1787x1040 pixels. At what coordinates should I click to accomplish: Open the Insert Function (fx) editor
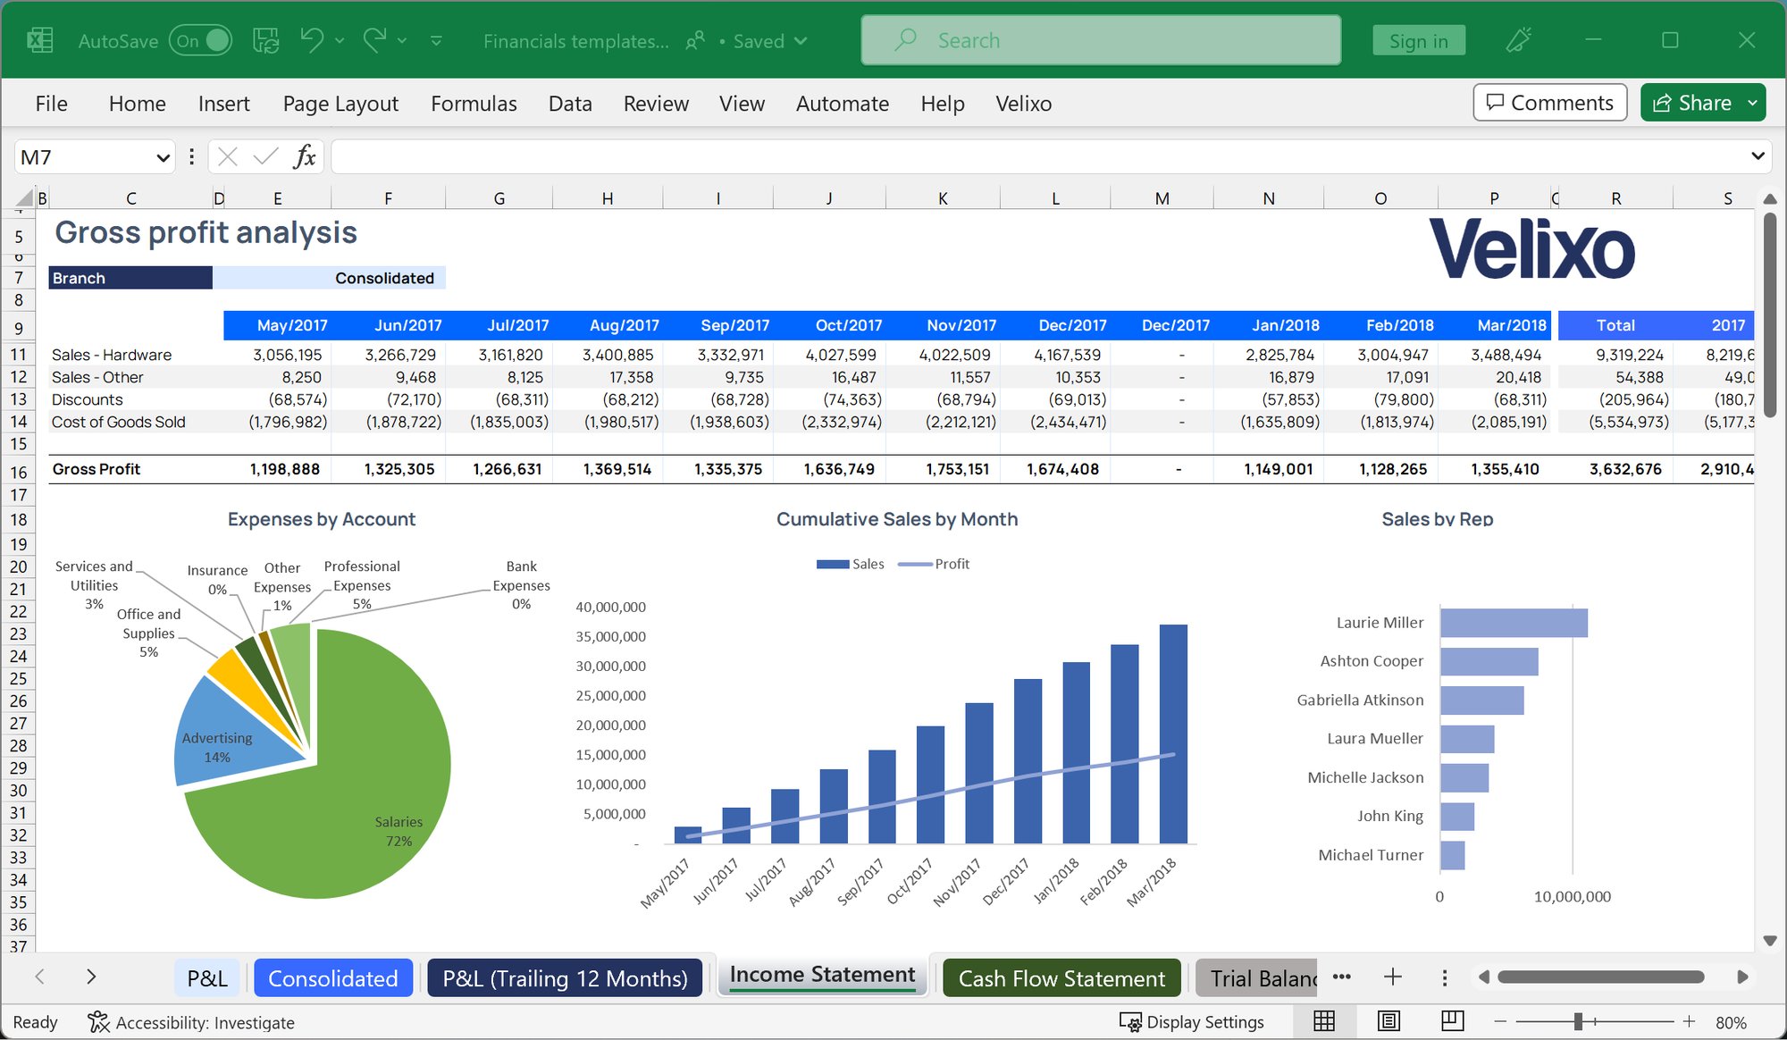[x=305, y=156]
